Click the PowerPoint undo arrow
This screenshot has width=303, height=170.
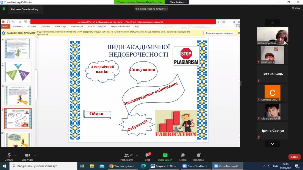(x=13, y=22)
